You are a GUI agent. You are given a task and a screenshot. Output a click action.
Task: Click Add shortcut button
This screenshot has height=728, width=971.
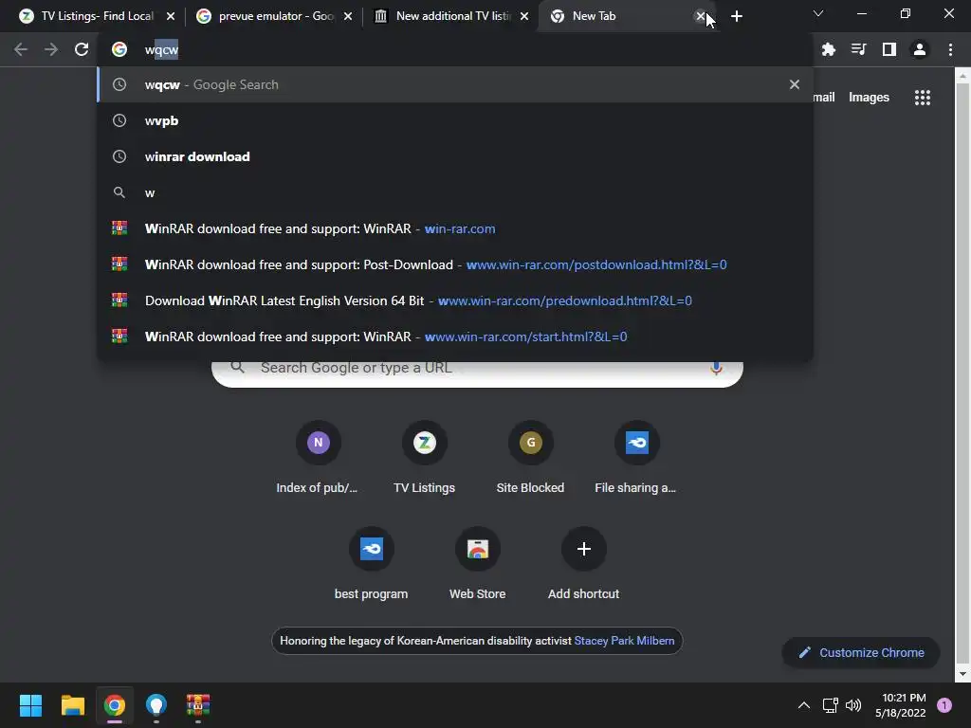[583, 564]
